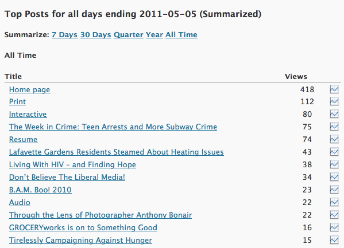Open Through the Lens of Photographer Anthony Bonair
The width and height of the screenshot is (344, 248).
click(x=101, y=215)
